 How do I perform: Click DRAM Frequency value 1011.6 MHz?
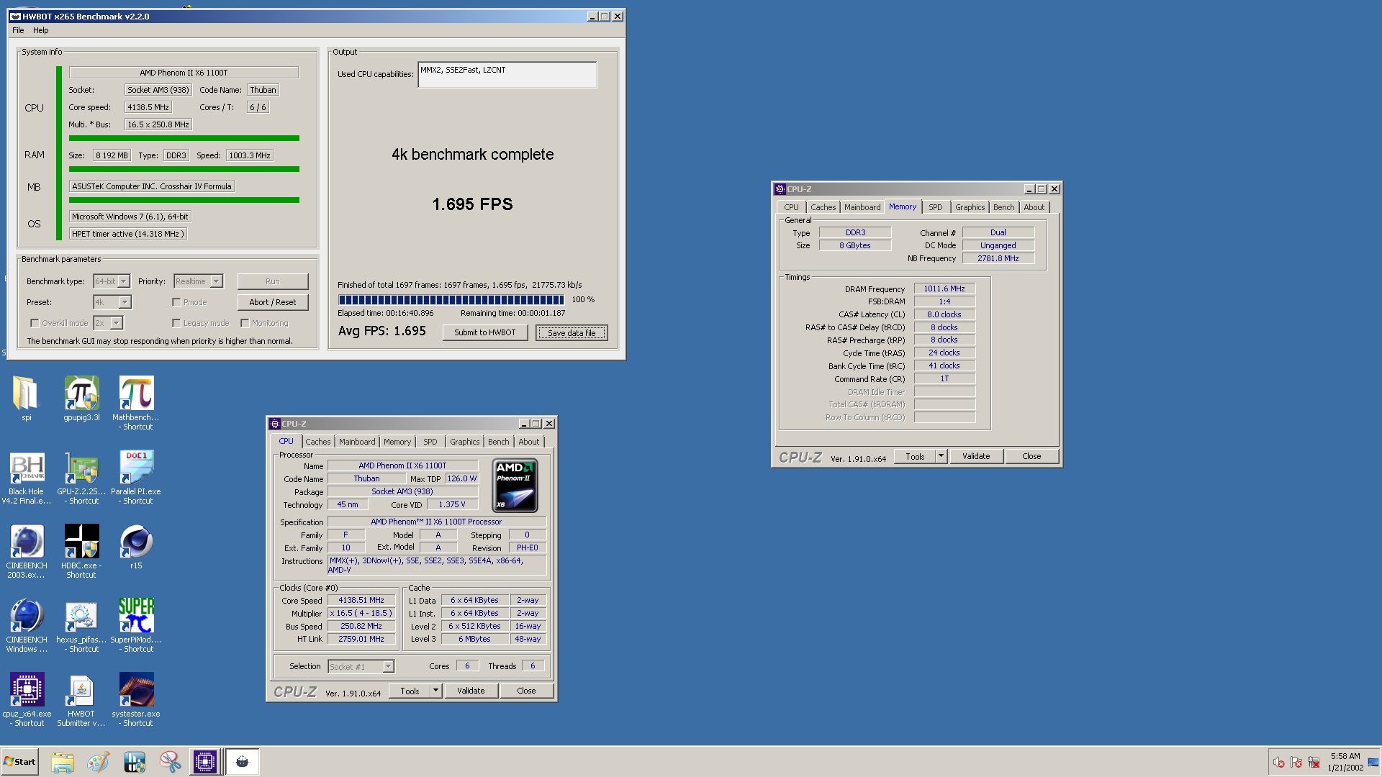[944, 288]
